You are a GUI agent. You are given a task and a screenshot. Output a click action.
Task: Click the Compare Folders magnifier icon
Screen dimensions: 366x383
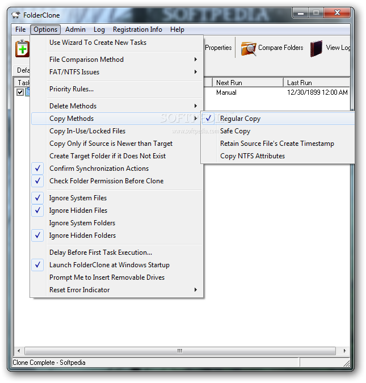tap(249, 48)
